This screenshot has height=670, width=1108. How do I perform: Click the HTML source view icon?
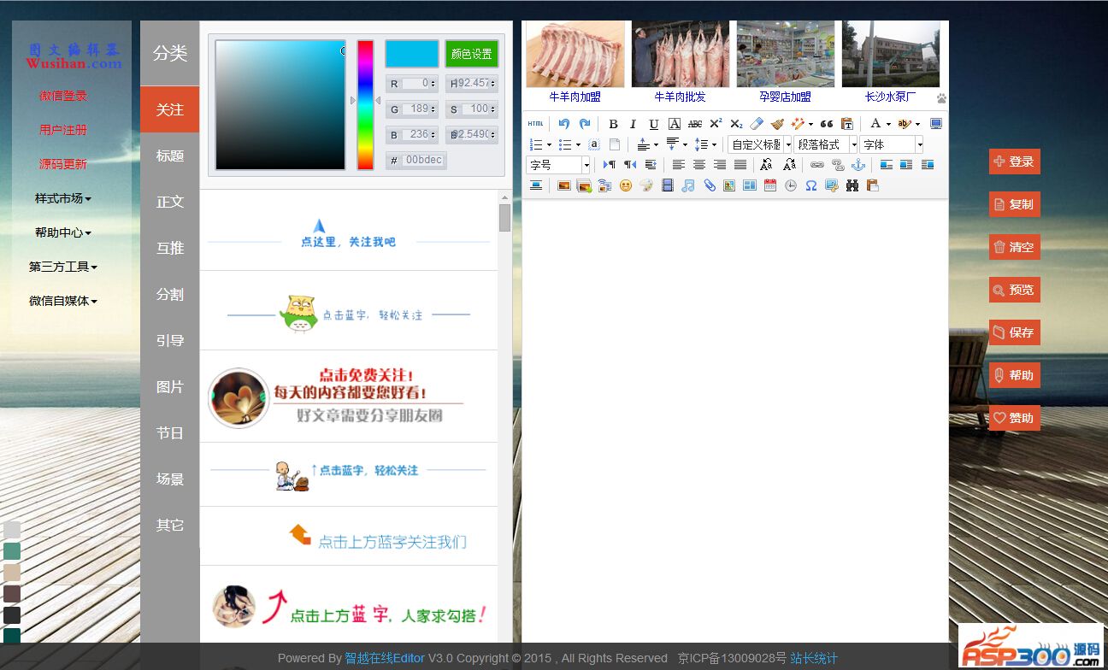tap(535, 124)
